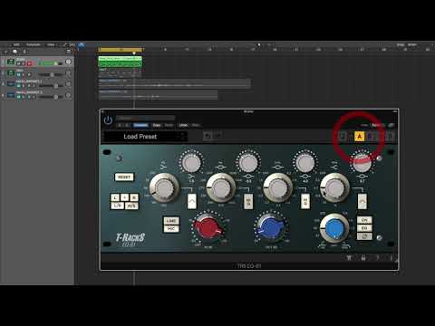Click the volume slider on third track

(51, 86)
